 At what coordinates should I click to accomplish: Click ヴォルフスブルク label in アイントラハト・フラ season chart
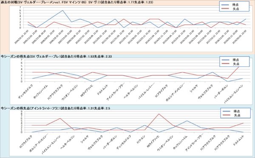[96, 142]
